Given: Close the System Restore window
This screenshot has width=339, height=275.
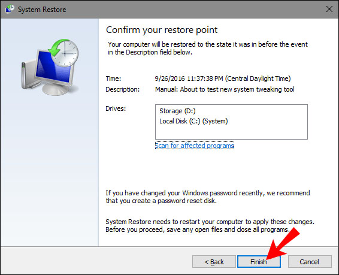Looking at the screenshot, I should pyautogui.click(x=329, y=9).
